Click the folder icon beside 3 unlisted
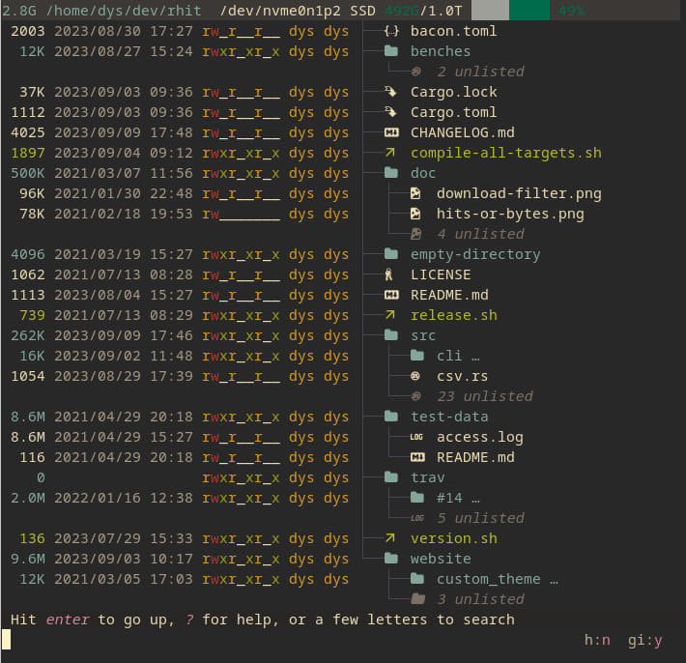 click(x=417, y=598)
